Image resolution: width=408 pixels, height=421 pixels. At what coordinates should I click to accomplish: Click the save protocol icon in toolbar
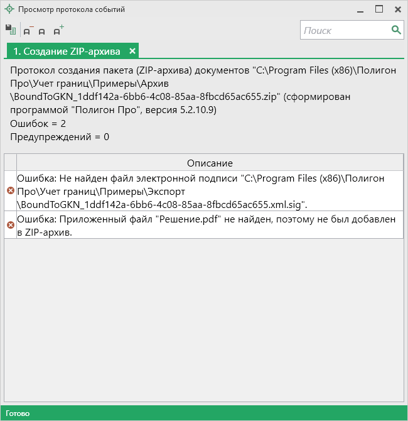point(10,30)
